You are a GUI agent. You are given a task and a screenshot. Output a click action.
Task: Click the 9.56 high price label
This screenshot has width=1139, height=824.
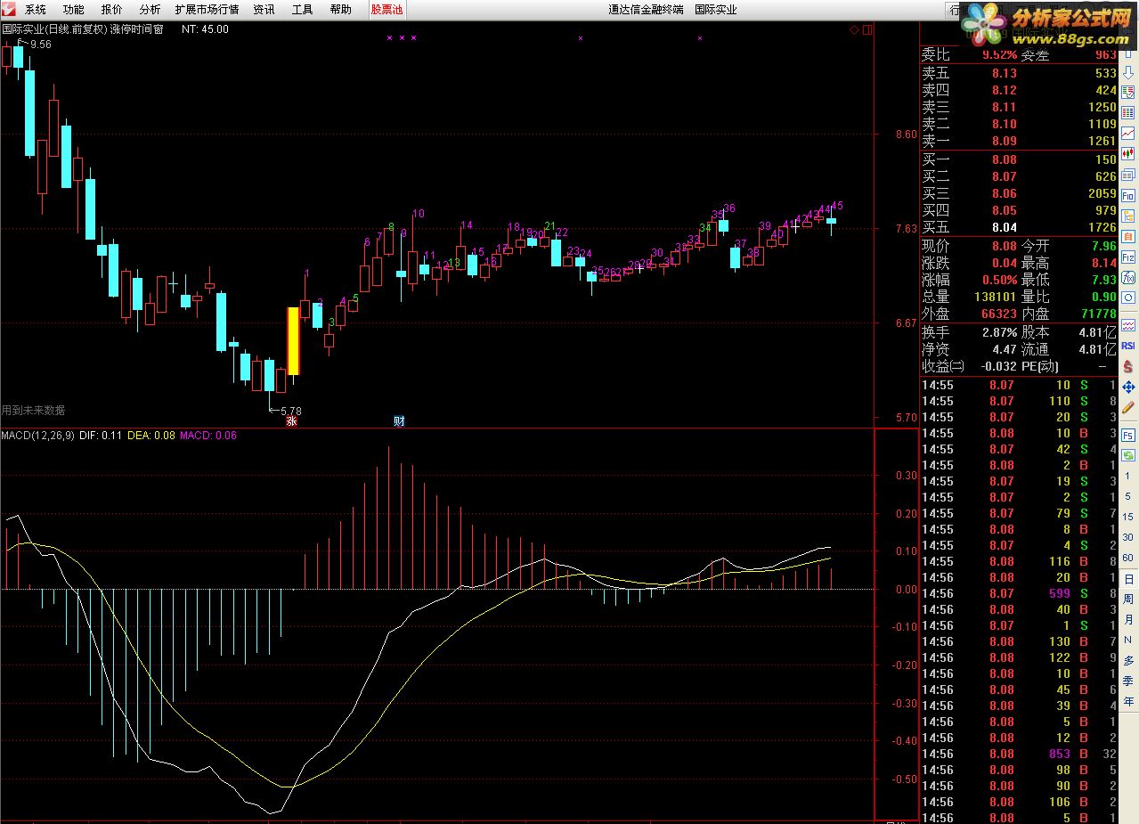point(40,45)
